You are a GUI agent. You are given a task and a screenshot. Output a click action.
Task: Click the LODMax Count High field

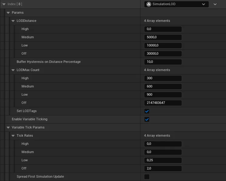[163, 78]
